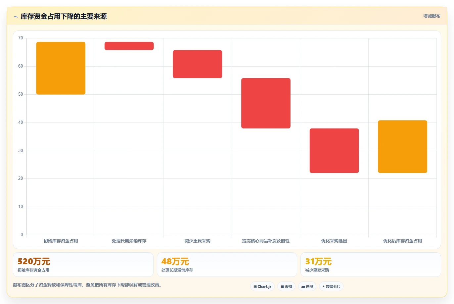Screen dimensions: 454x304
Task: Click the Chart.js tag
Action: (x=262, y=286)
